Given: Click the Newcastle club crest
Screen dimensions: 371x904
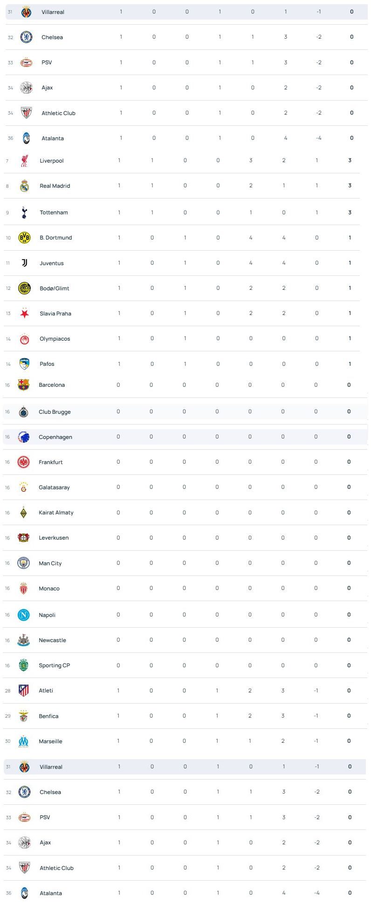Looking at the screenshot, I should coord(23,640).
